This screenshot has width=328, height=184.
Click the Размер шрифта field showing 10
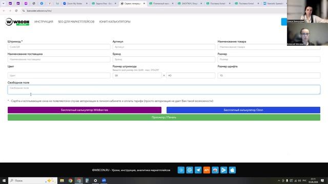pos(269,76)
